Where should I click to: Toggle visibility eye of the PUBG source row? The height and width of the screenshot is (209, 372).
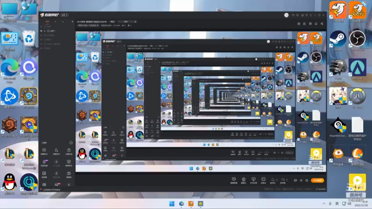(x=41, y=44)
